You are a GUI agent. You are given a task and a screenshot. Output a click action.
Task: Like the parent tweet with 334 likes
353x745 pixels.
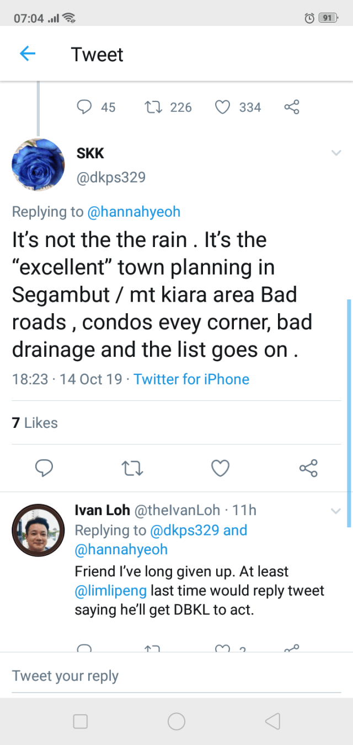222,106
